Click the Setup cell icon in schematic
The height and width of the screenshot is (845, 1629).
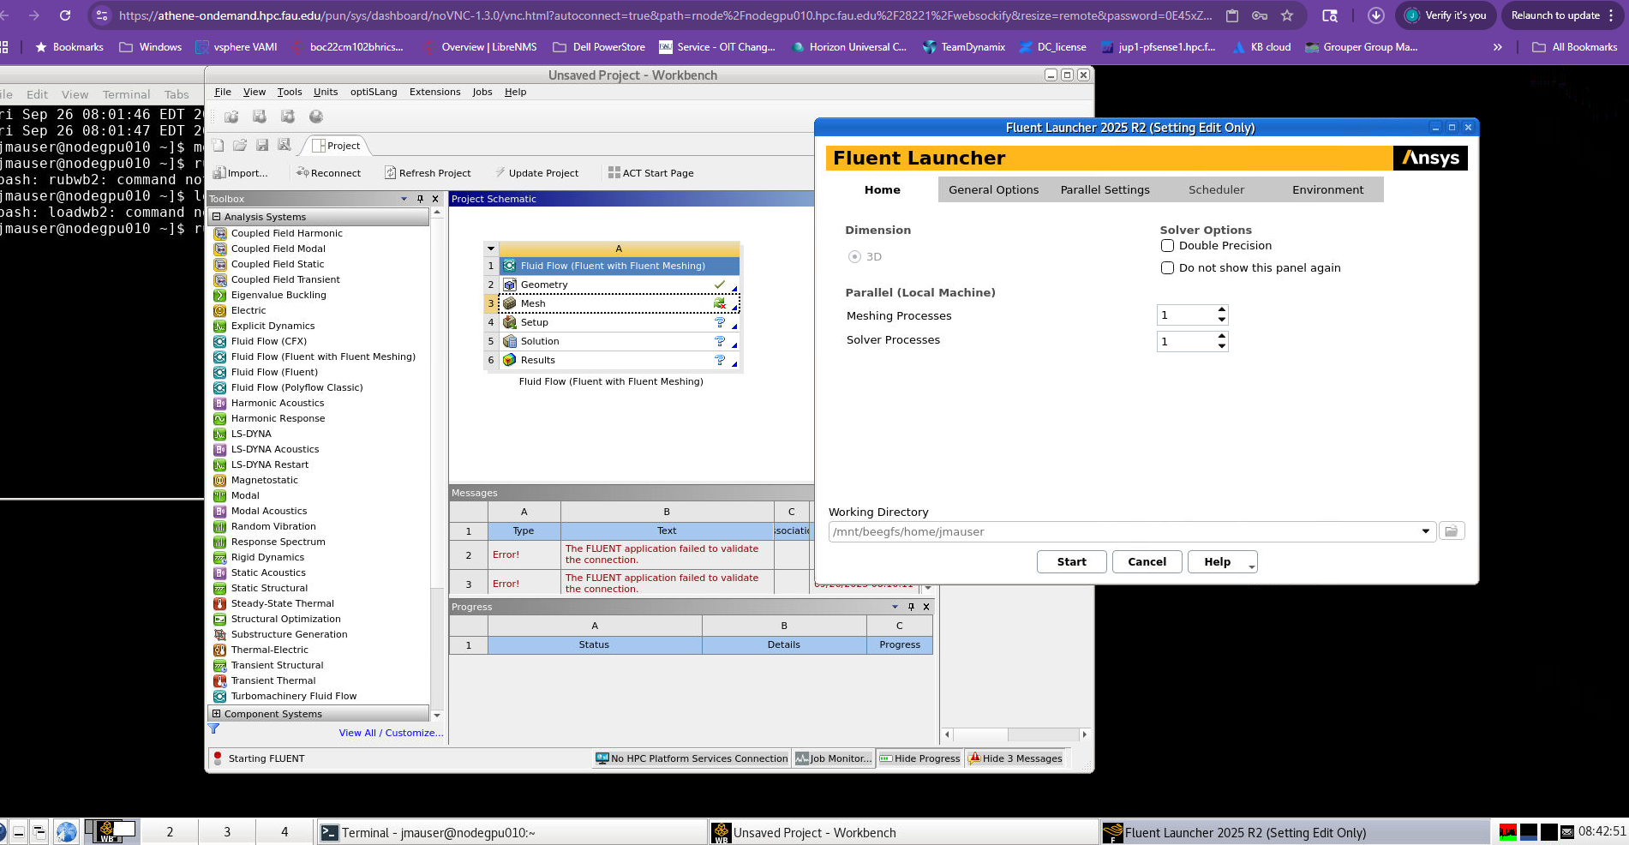510,322
